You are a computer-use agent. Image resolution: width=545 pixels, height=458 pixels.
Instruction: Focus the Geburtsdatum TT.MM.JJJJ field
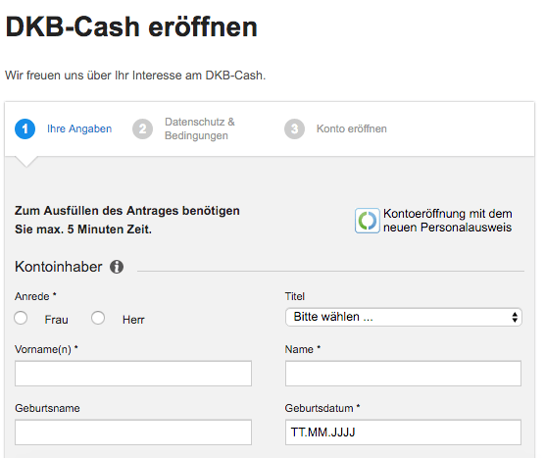pos(403,433)
